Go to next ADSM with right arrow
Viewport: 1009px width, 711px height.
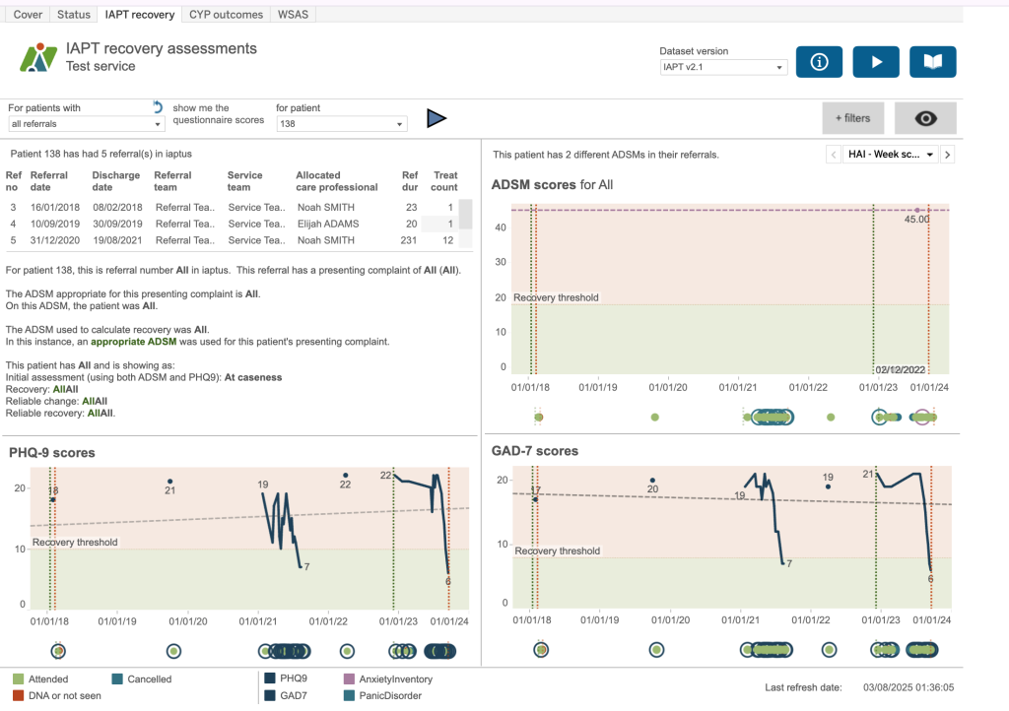click(x=948, y=155)
